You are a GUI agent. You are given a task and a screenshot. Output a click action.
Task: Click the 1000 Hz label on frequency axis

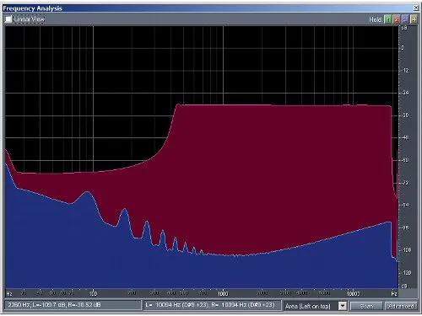point(223,293)
